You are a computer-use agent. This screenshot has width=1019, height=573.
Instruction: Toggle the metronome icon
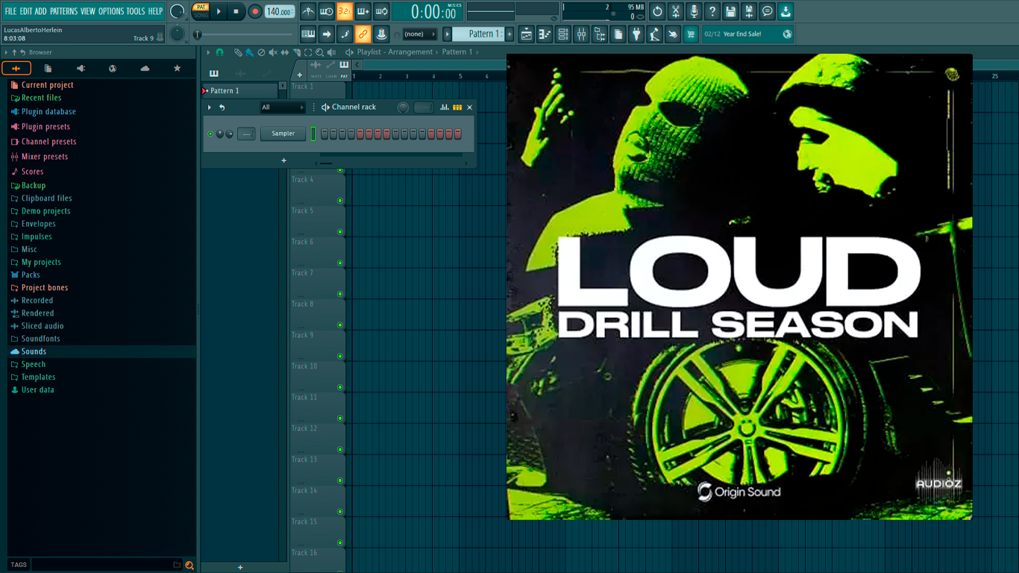pyautogui.click(x=308, y=11)
